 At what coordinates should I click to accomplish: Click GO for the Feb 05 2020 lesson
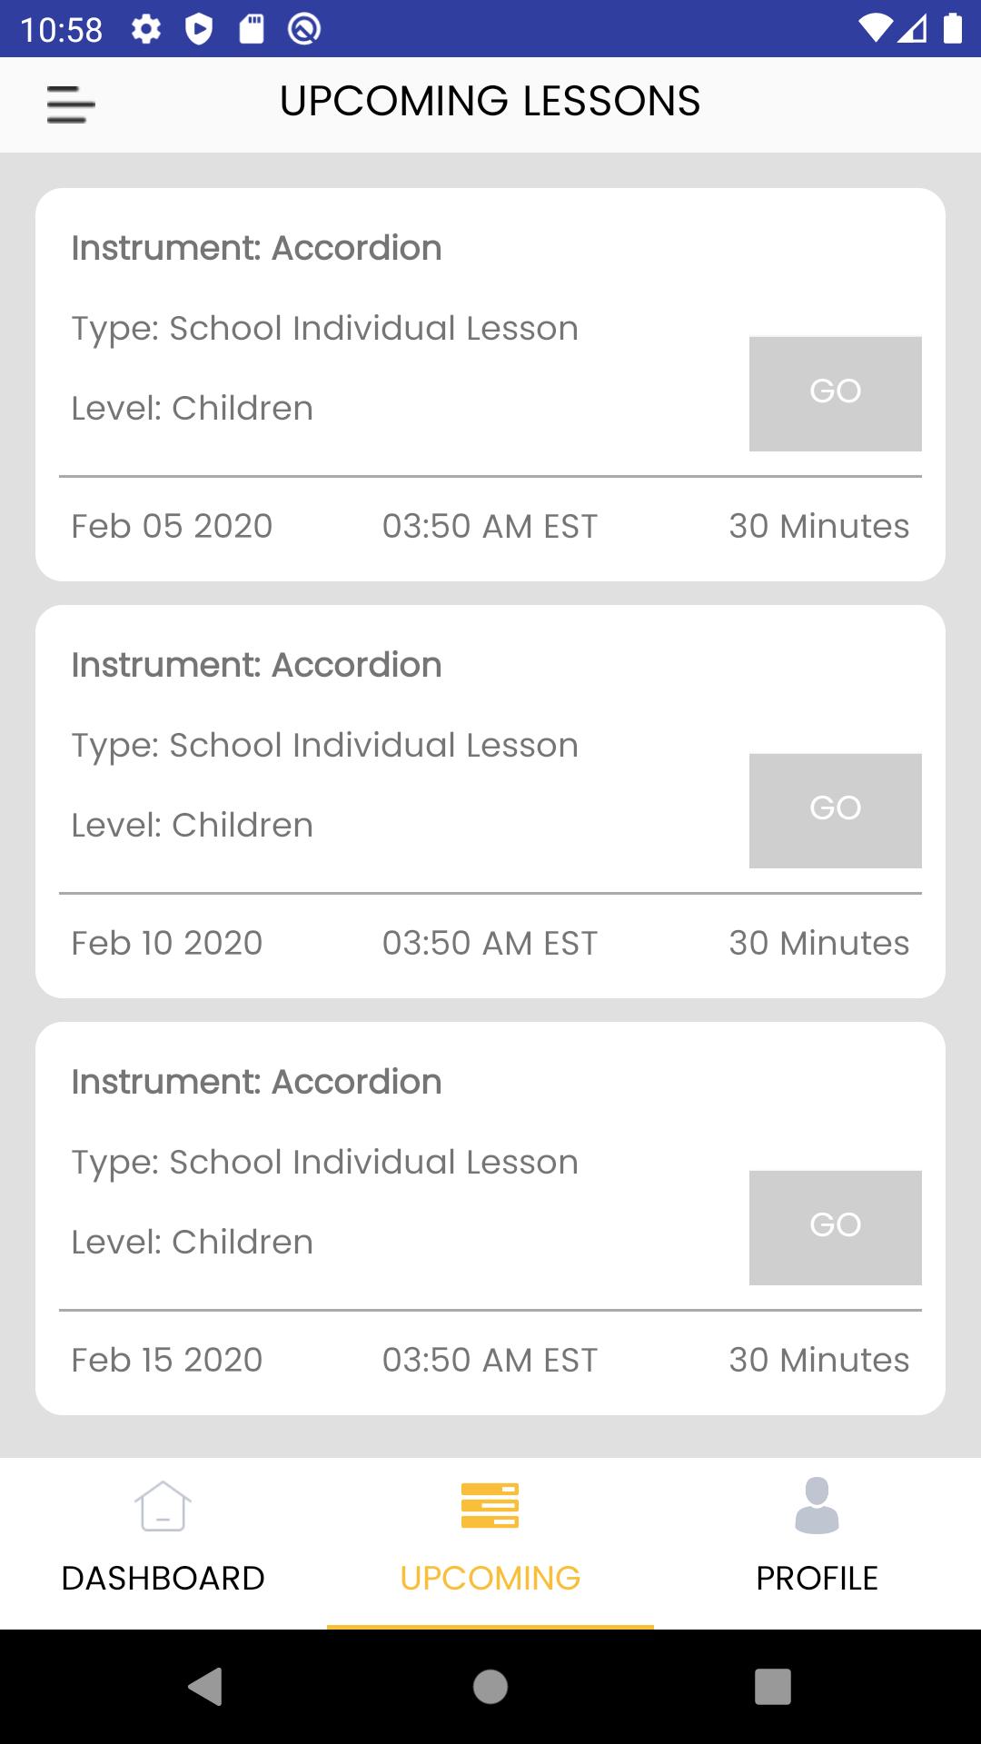click(x=836, y=393)
